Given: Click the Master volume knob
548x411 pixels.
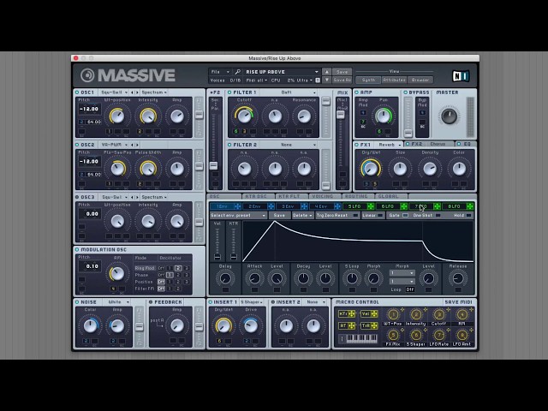Looking at the screenshot, I should click(x=448, y=116).
